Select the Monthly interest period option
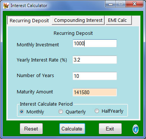The image size is (146, 139). click(x=22, y=112)
